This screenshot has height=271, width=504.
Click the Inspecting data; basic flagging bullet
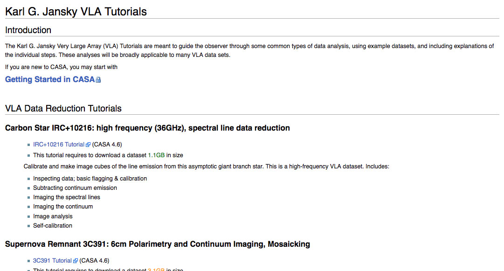click(x=90, y=179)
